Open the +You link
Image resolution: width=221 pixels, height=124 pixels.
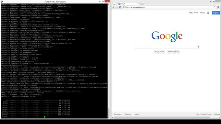tap(191, 13)
